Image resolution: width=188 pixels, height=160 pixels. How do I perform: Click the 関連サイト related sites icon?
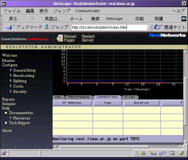click(x=157, y=27)
